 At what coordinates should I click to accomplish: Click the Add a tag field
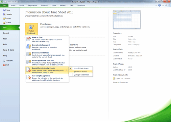pyautogui.click(x=132, y=42)
